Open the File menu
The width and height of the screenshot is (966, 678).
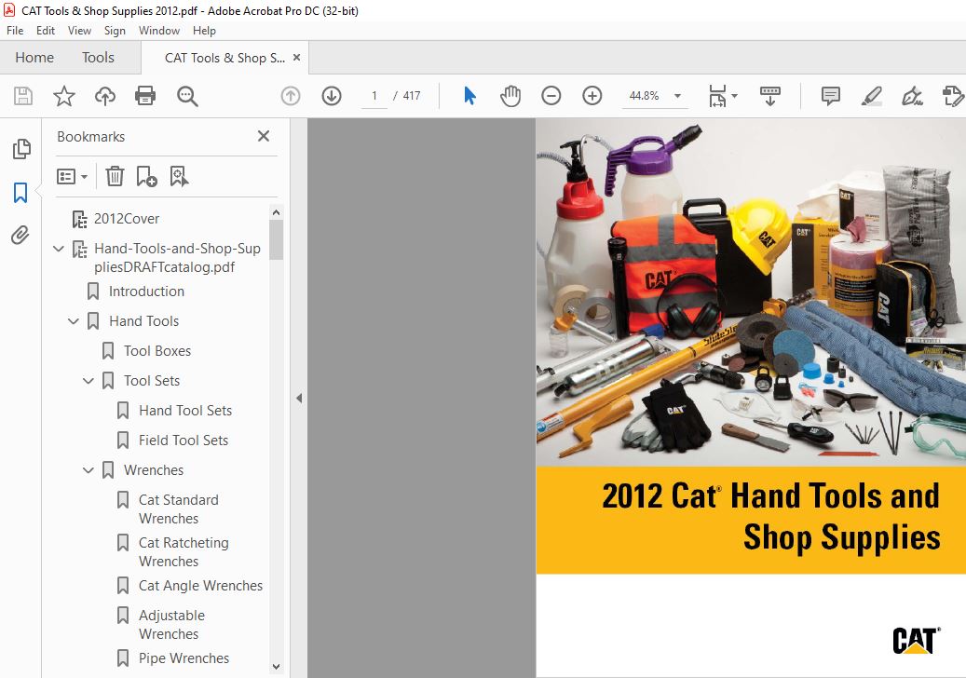pyautogui.click(x=15, y=30)
